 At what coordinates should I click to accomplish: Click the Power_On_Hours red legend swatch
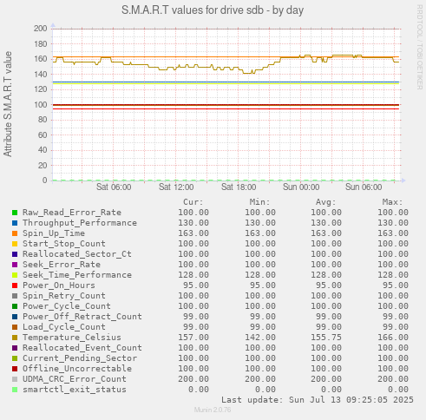click(x=15, y=285)
